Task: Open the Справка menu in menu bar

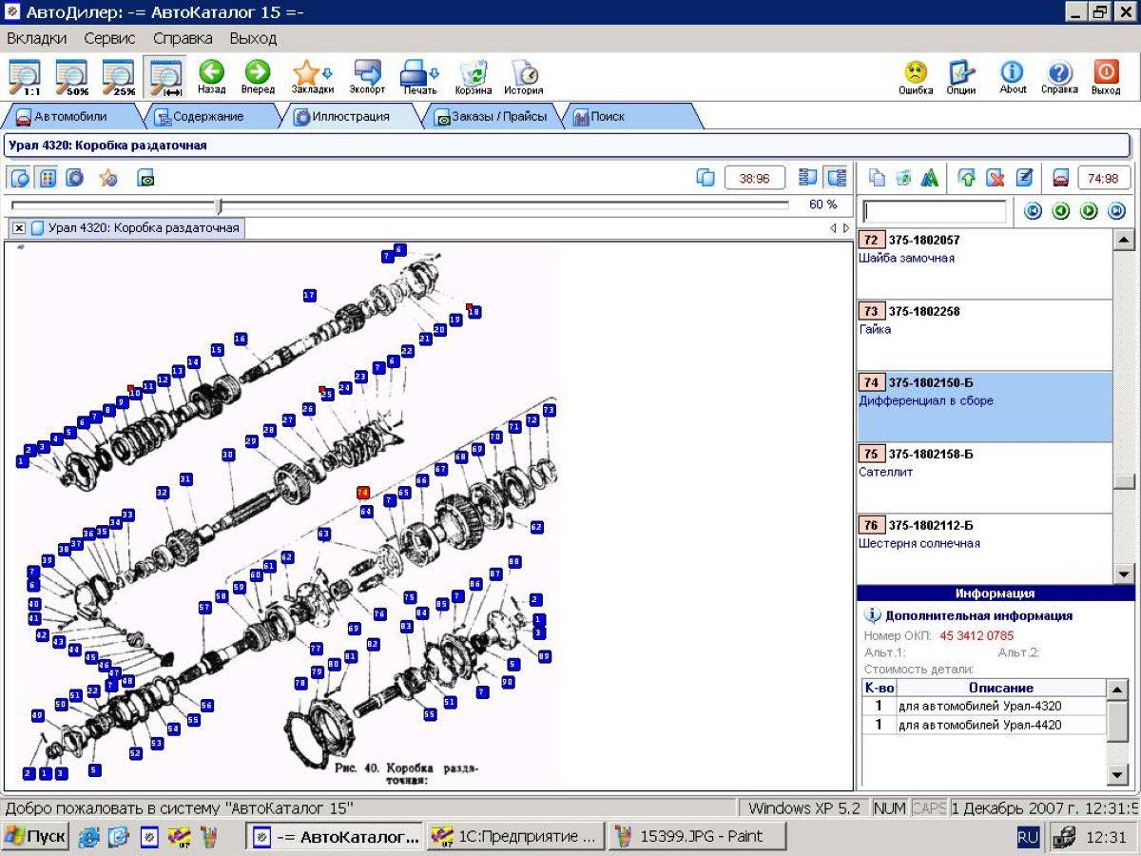Action: [183, 39]
